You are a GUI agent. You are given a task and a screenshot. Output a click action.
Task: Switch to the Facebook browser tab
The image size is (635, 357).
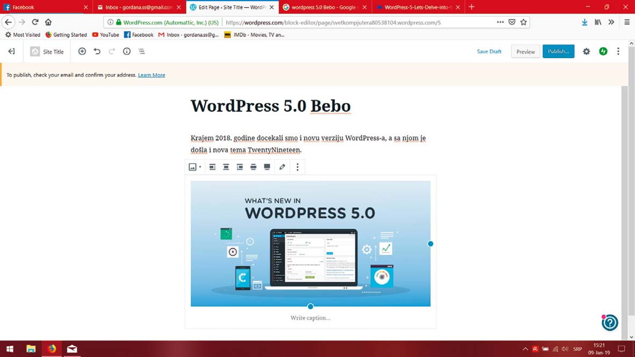click(45, 7)
